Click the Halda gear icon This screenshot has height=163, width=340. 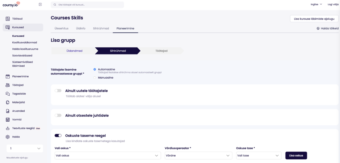click(8, 137)
